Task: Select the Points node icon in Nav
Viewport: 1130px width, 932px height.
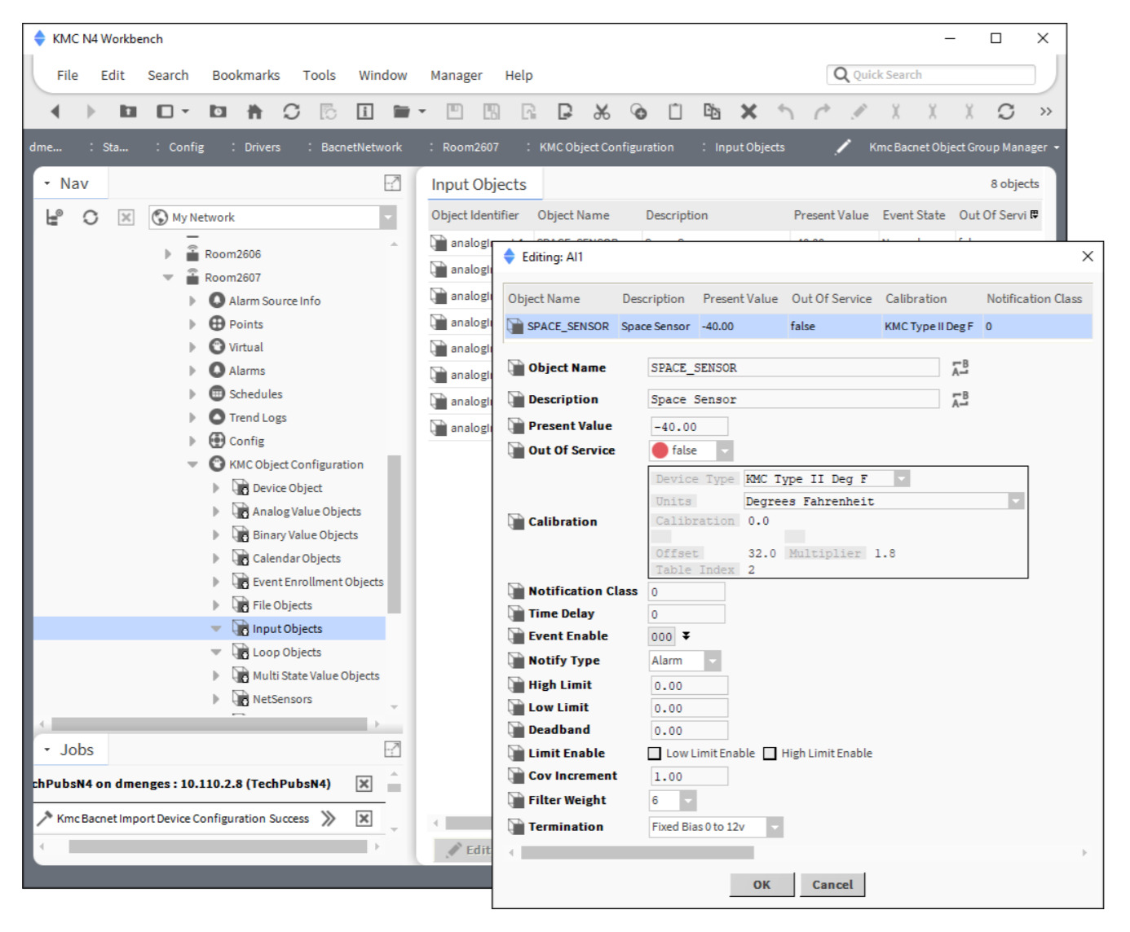Action: [217, 323]
